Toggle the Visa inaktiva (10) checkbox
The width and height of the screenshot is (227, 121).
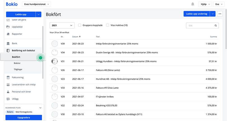pos(108,25)
